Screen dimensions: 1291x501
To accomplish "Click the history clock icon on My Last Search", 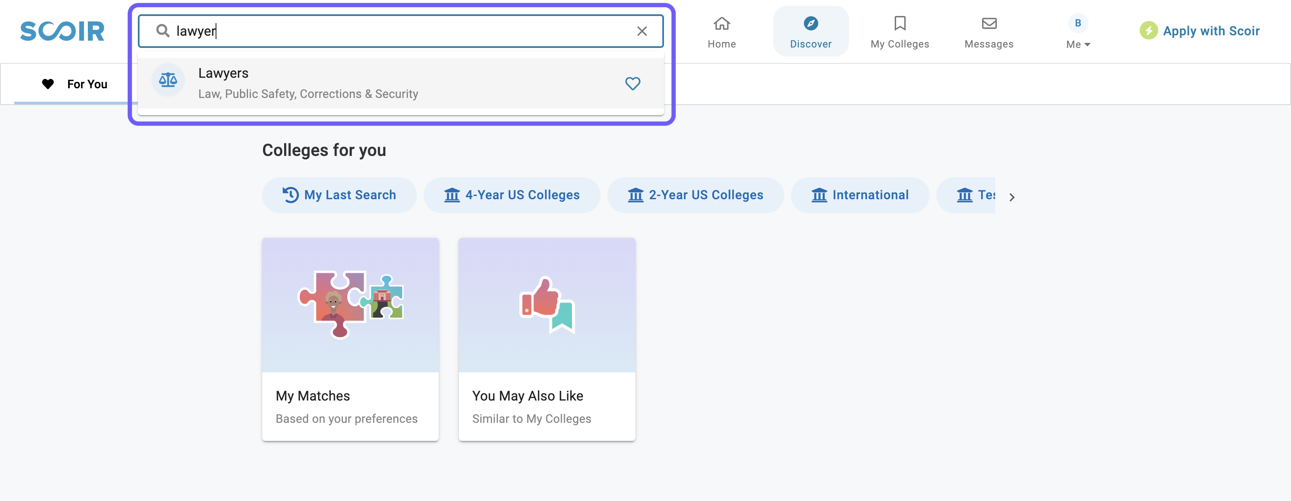I will [x=290, y=195].
